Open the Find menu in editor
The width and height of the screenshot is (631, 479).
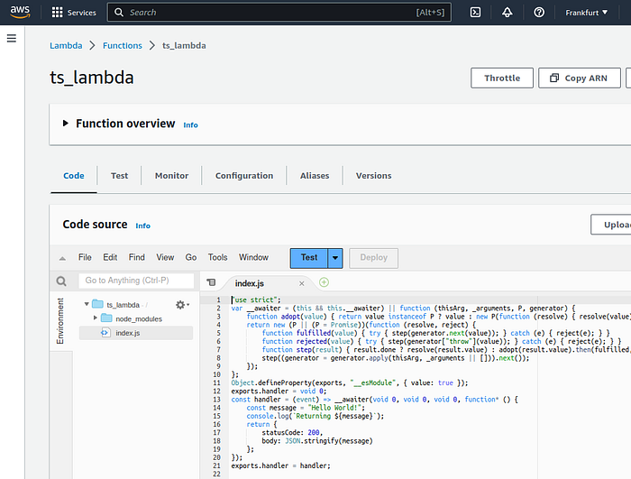(136, 257)
